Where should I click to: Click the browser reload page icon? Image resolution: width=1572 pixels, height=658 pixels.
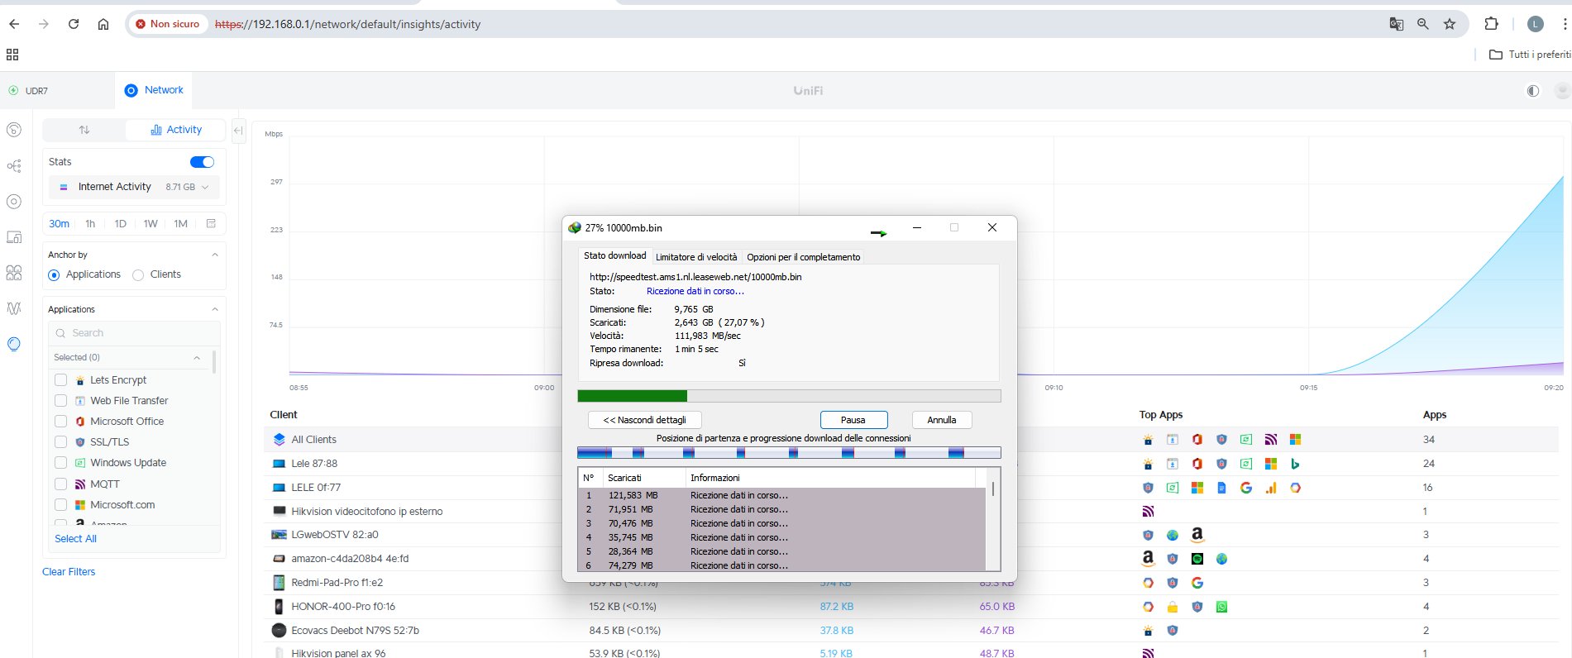coord(74,24)
